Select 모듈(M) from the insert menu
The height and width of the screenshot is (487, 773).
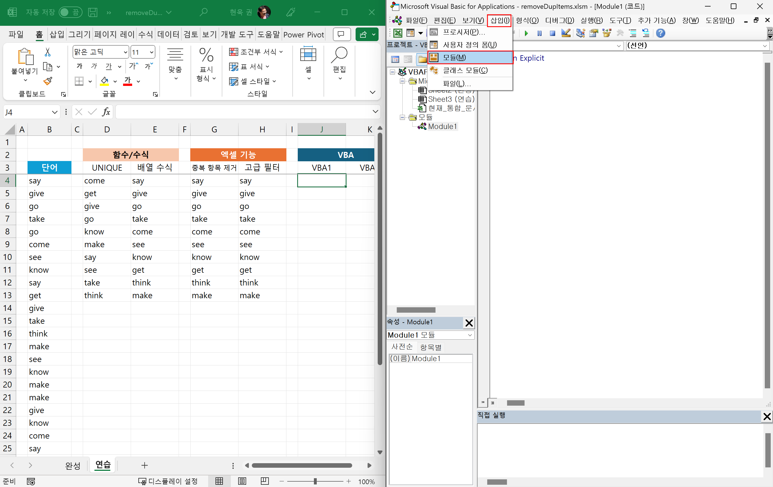click(x=470, y=58)
